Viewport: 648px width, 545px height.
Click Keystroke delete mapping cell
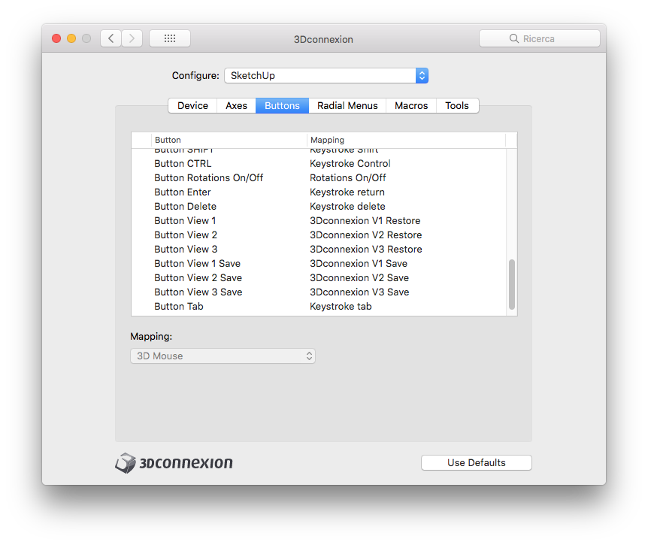pyautogui.click(x=347, y=207)
